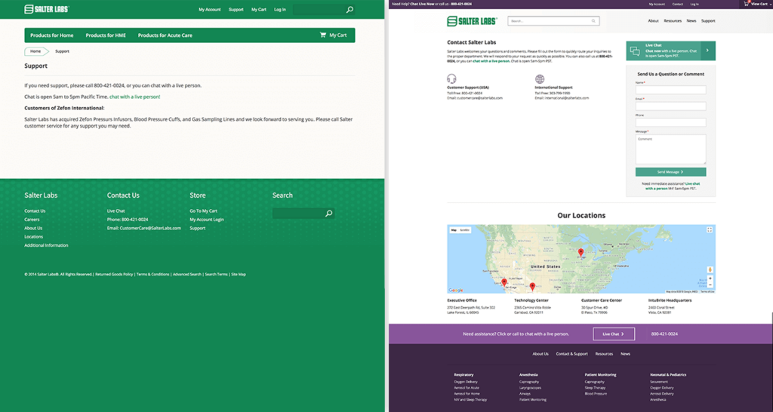This screenshot has width=773, height=412.
Task: Click the Salter Labs logo on the new white site
Action: click(x=472, y=20)
